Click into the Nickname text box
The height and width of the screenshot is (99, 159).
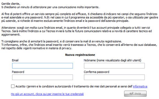(114, 66)
